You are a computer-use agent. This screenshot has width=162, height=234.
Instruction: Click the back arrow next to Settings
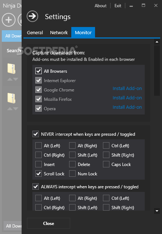coord(32,16)
